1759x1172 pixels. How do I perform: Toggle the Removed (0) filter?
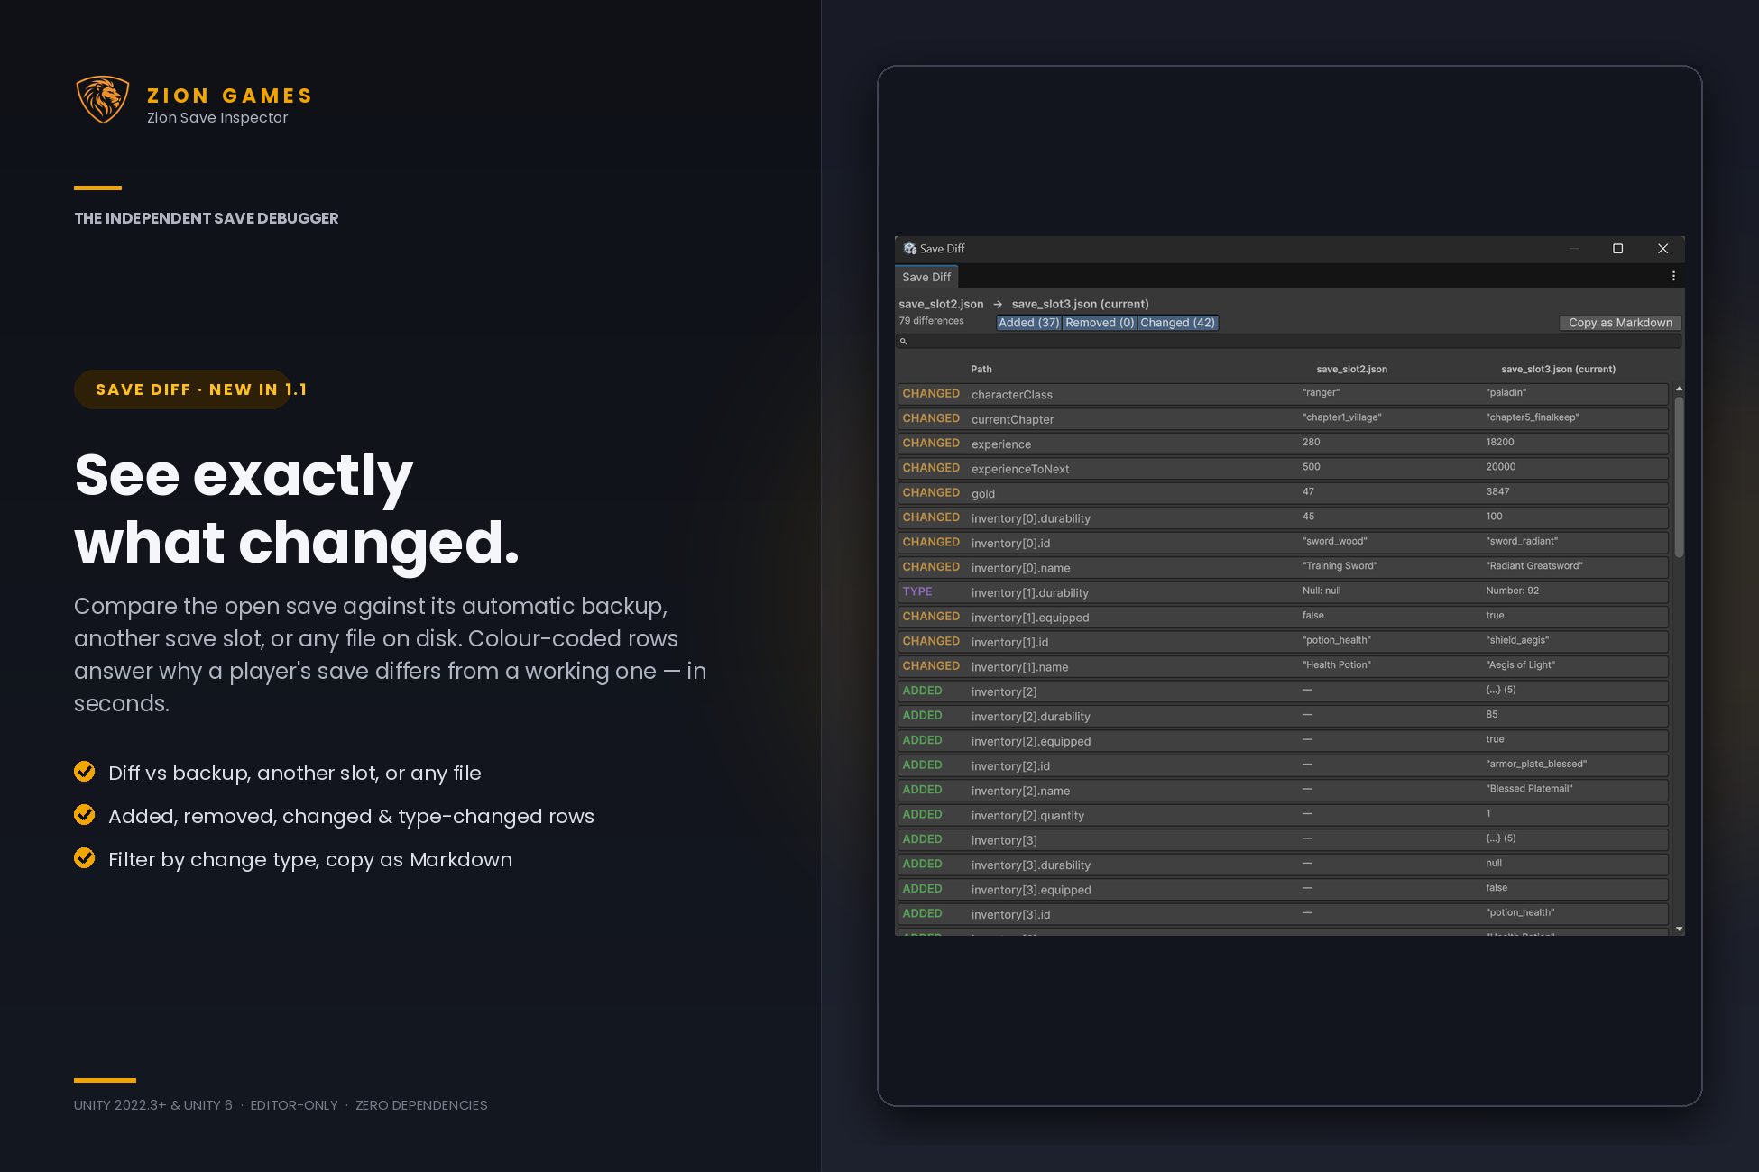(1100, 323)
